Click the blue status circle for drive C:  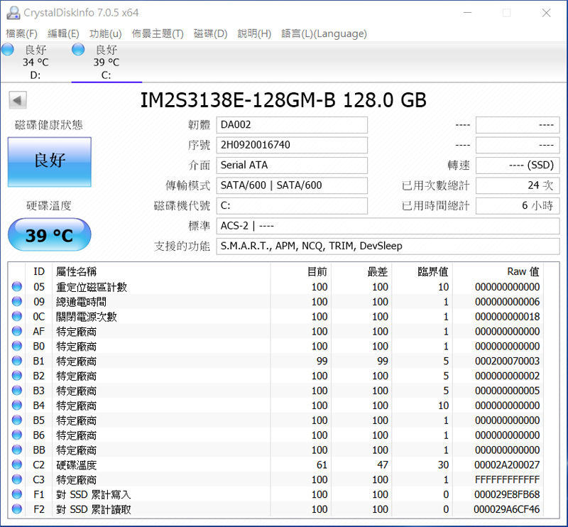(x=78, y=49)
